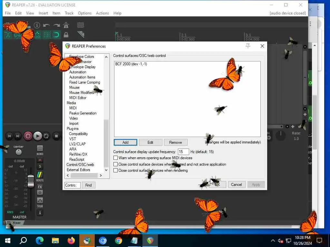Click the playback rate knob
This screenshot has width=330, height=247.
281,135
